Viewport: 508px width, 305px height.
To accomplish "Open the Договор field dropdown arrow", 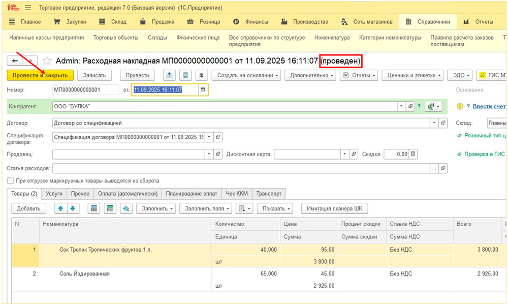I will pos(434,123).
